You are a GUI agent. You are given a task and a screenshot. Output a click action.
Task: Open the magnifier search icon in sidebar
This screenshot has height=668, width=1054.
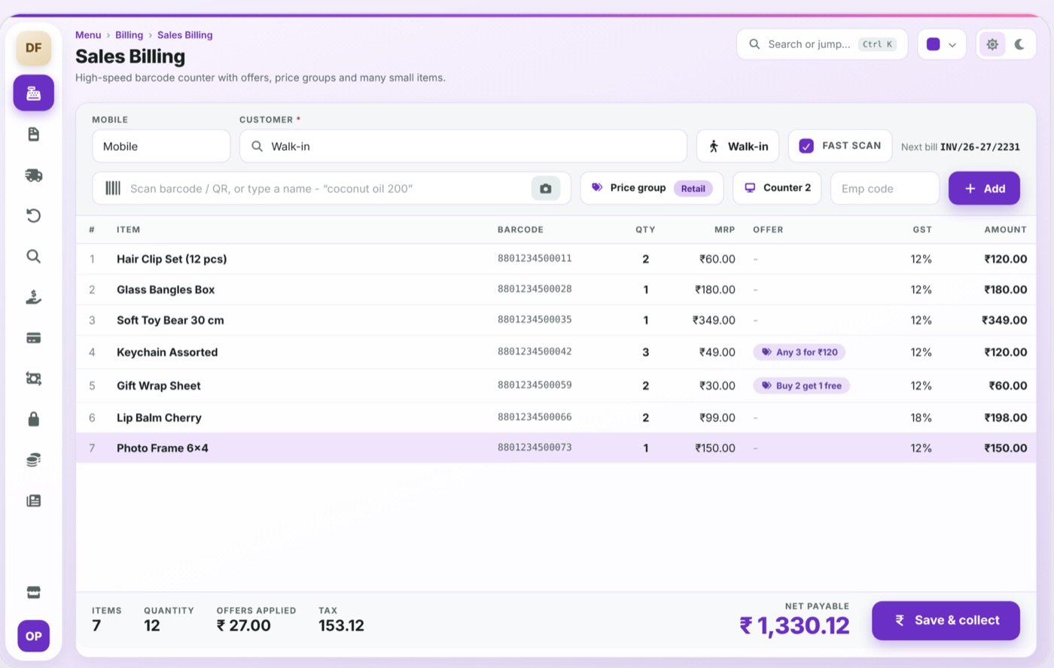(x=34, y=257)
